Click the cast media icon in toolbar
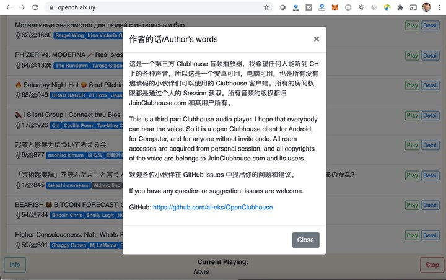 (x=413, y=7)
